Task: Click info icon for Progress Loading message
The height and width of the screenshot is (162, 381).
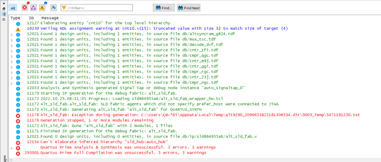Action: (18, 99)
